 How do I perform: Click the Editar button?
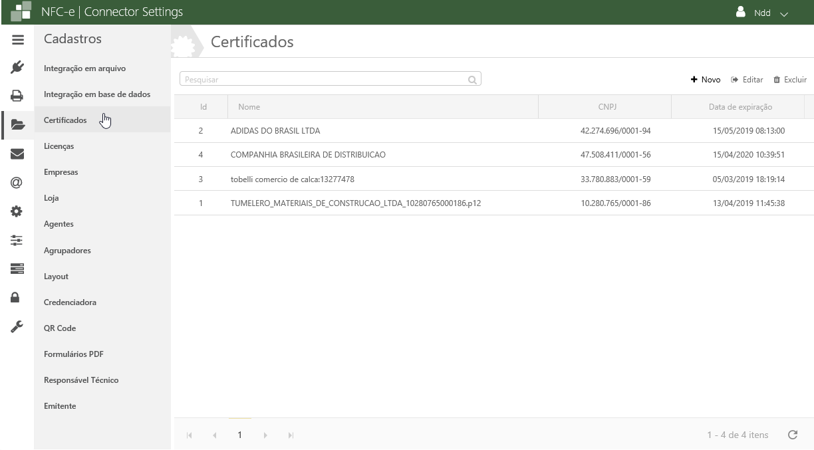pos(747,80)
